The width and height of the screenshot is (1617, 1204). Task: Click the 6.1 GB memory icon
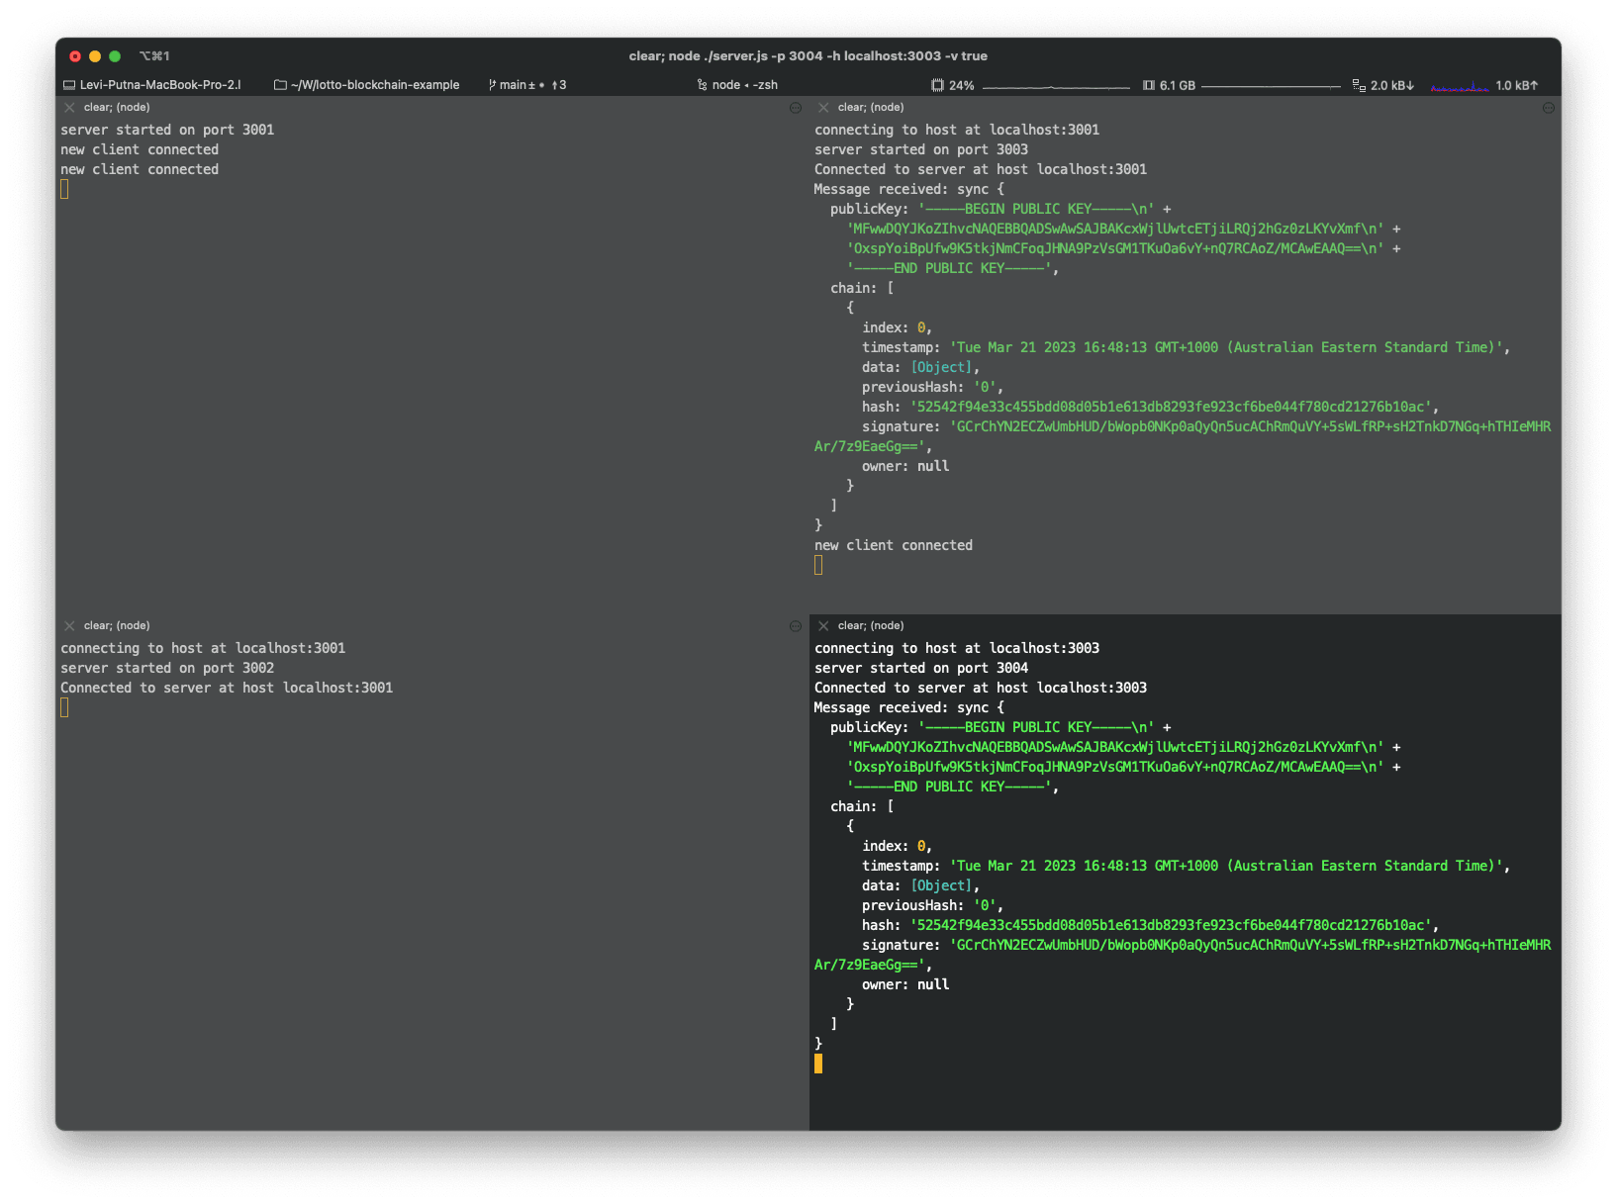tap(1149, 85)
